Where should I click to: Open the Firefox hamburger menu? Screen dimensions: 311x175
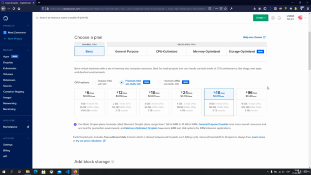308,9
